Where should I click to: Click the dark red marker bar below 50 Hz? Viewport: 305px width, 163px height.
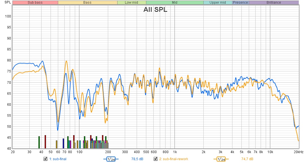(x=45, y=142)
